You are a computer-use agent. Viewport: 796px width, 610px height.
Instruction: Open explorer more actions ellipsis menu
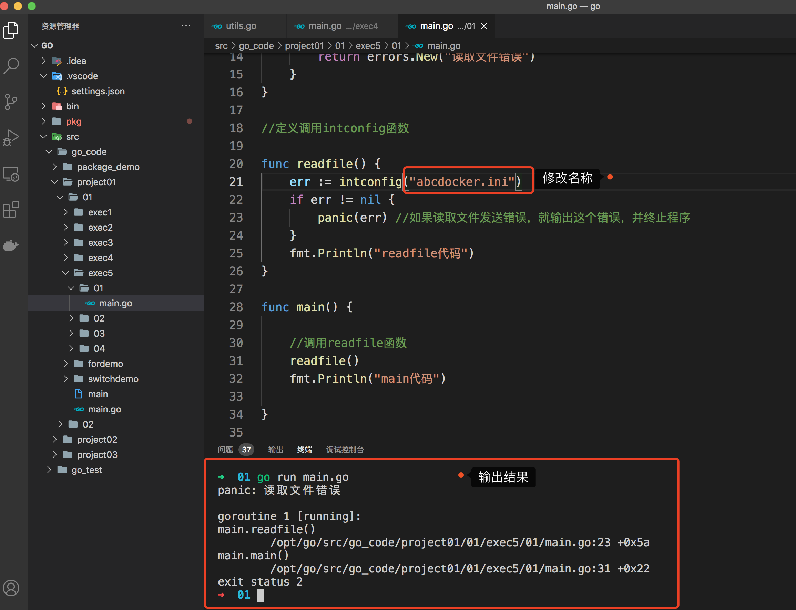pos(186,26)
